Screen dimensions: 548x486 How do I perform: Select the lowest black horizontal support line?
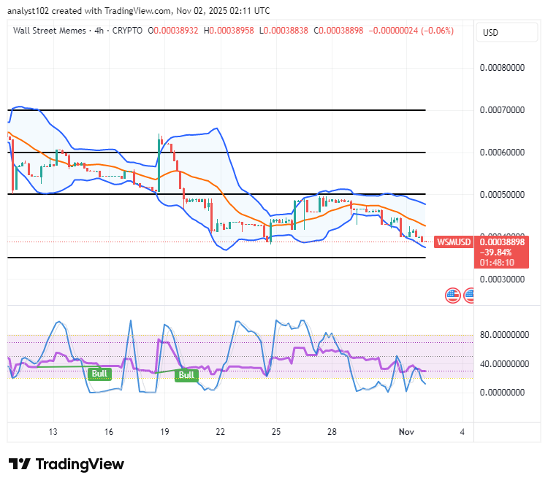[x=217, y=258]
